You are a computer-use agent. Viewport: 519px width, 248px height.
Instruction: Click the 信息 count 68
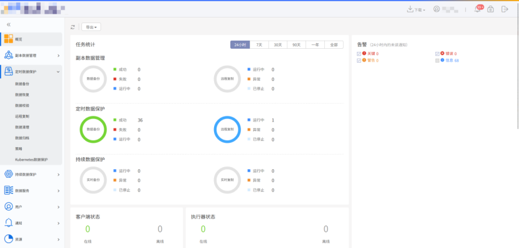pos(457,61)
